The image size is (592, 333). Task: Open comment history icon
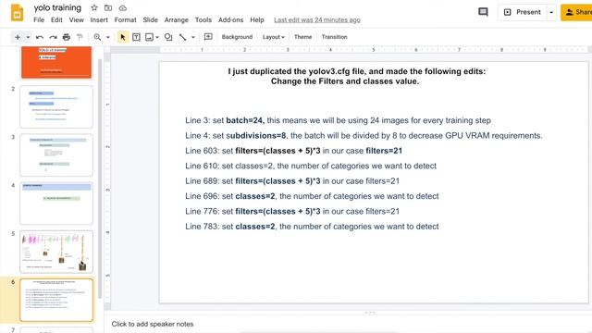coord(483,12)
